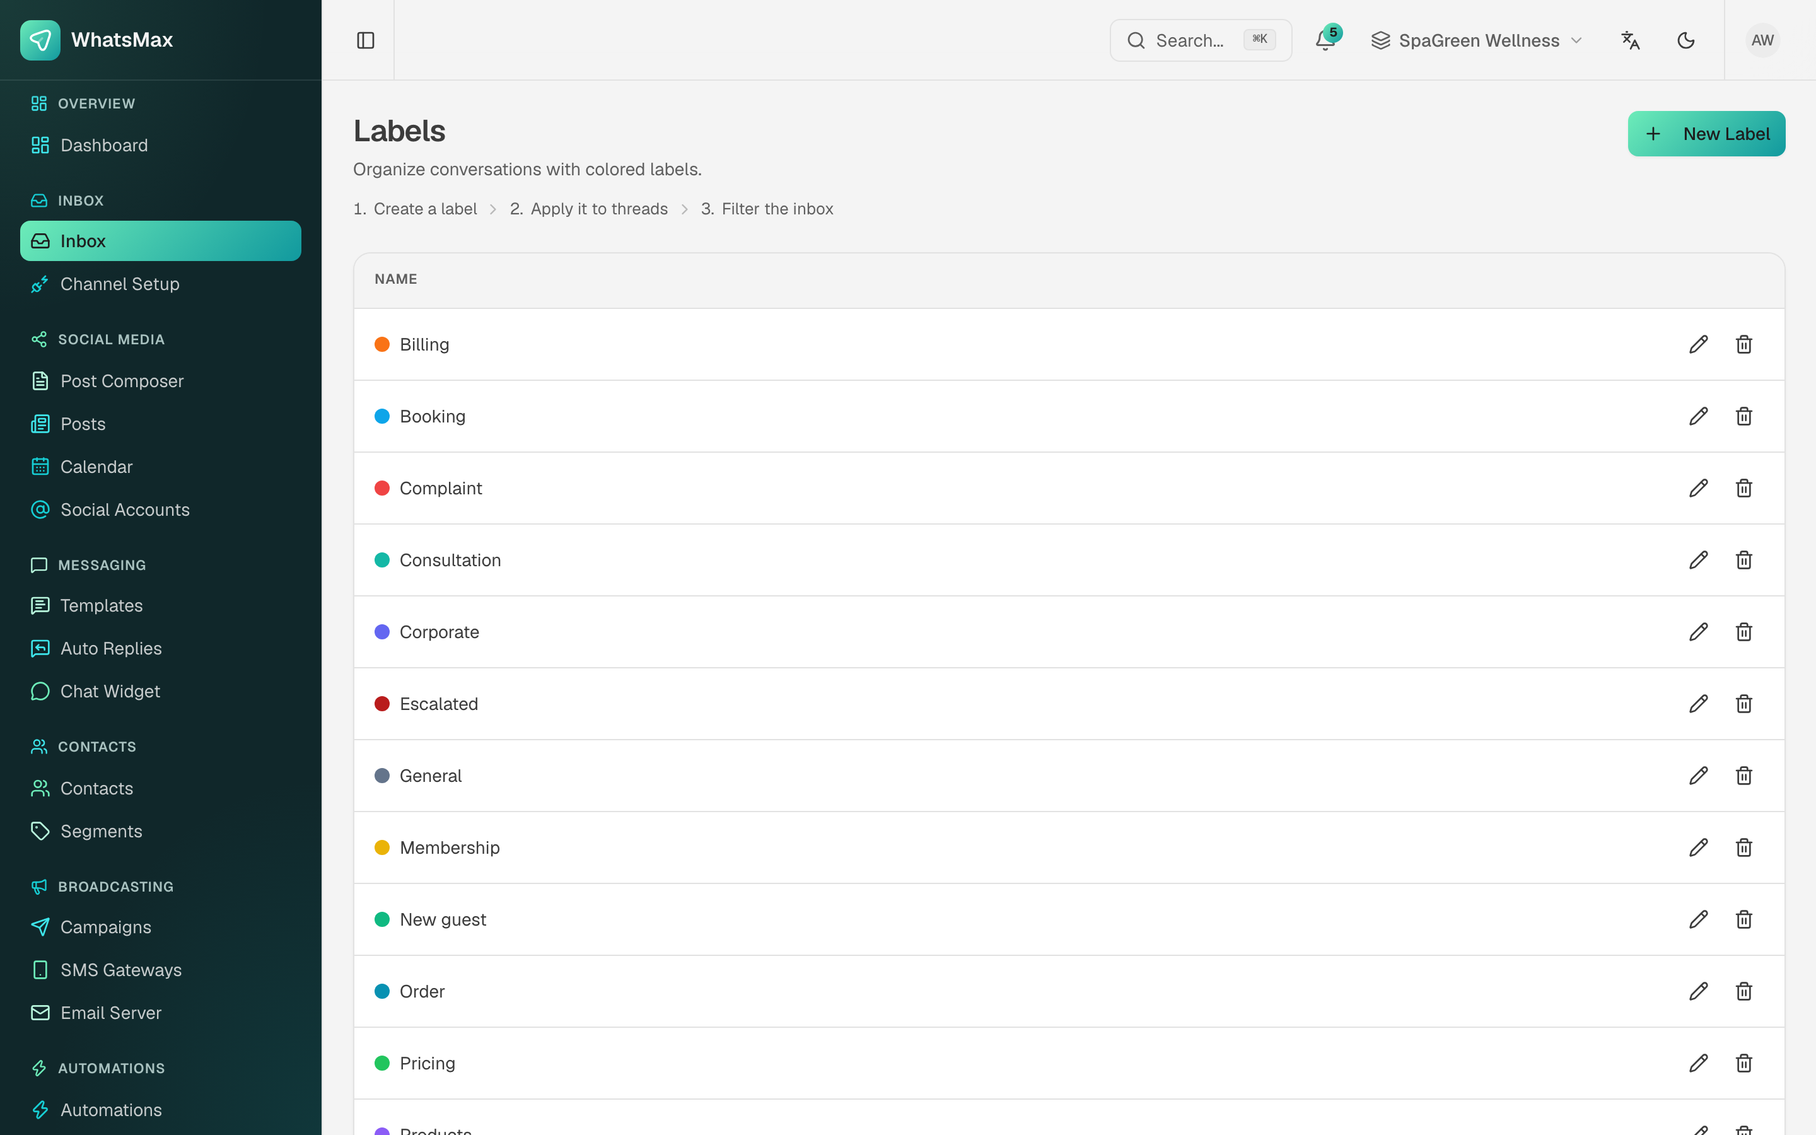Open notifications bell with 5 badge

pyautogui.click(x=1326, y=40)
